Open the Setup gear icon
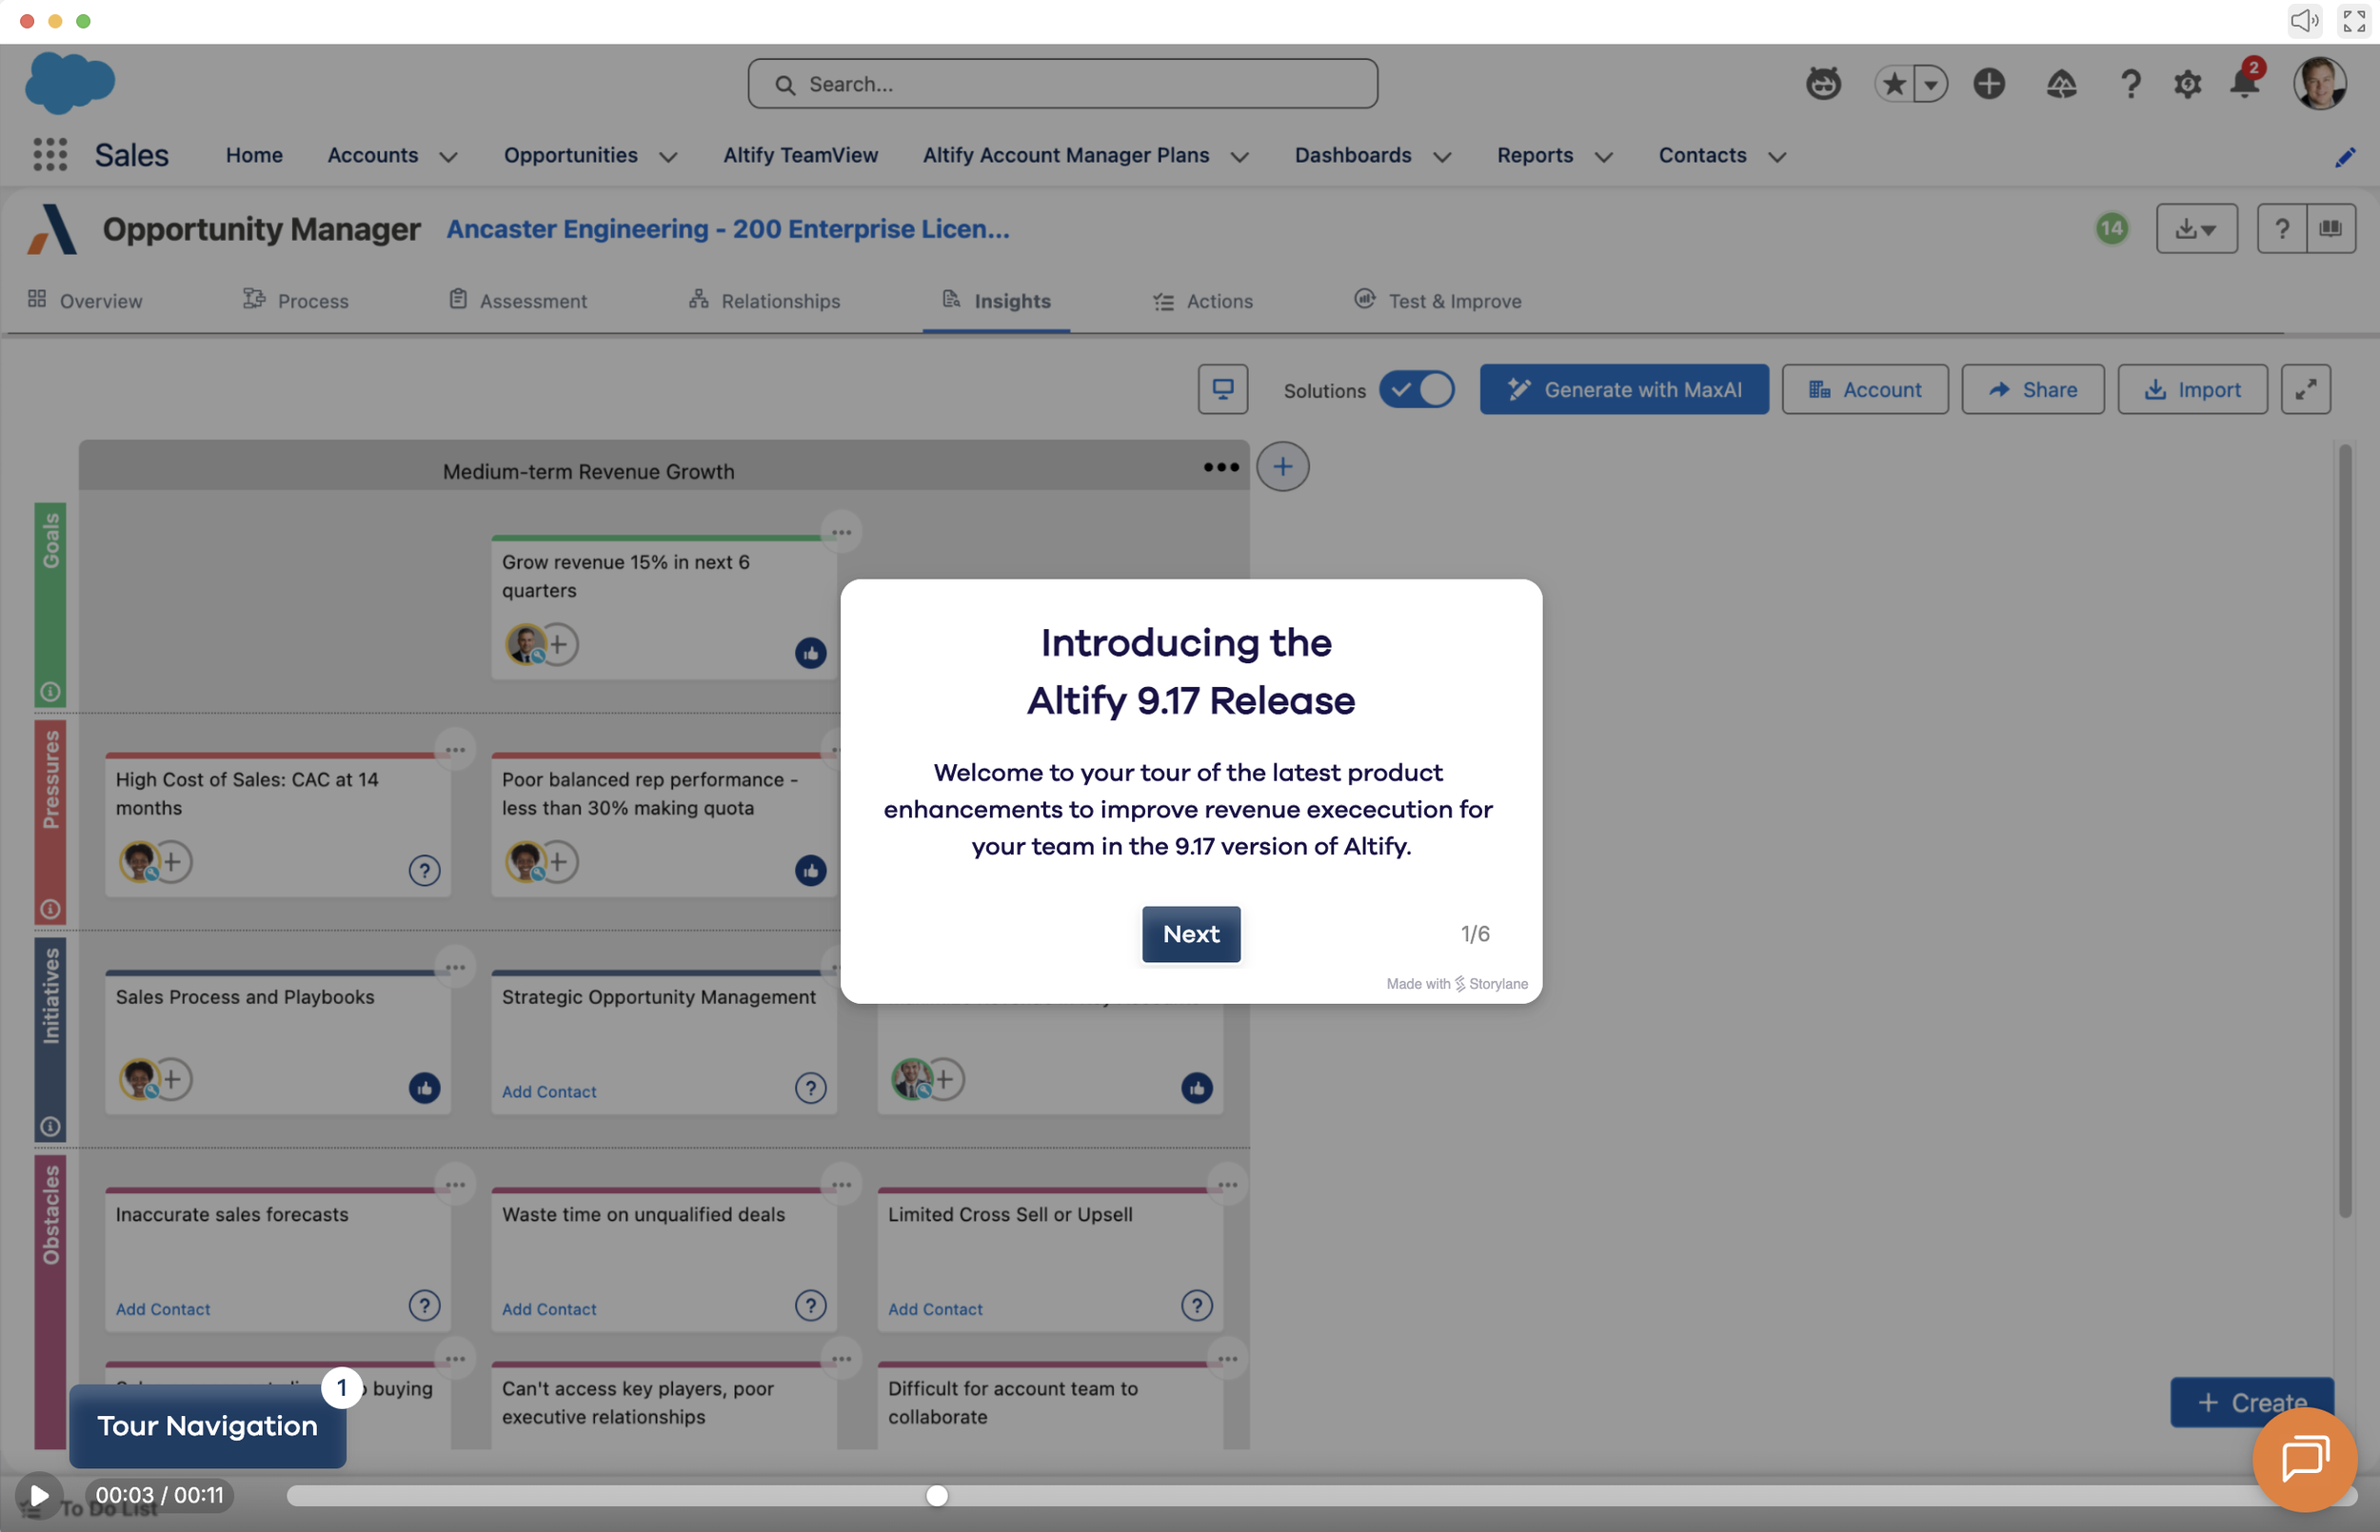2380x1532 pixels. (x=2187, y=84)
